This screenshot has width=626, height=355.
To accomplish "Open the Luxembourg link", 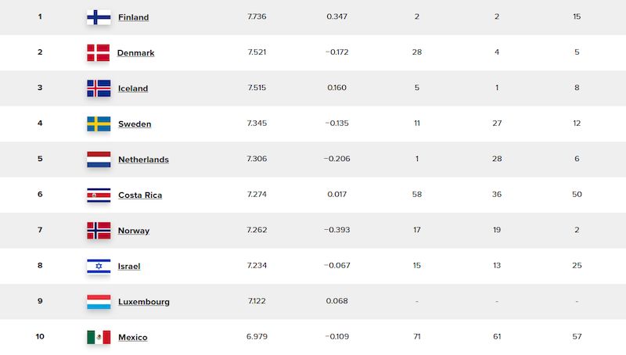I will tap(144, 302).
